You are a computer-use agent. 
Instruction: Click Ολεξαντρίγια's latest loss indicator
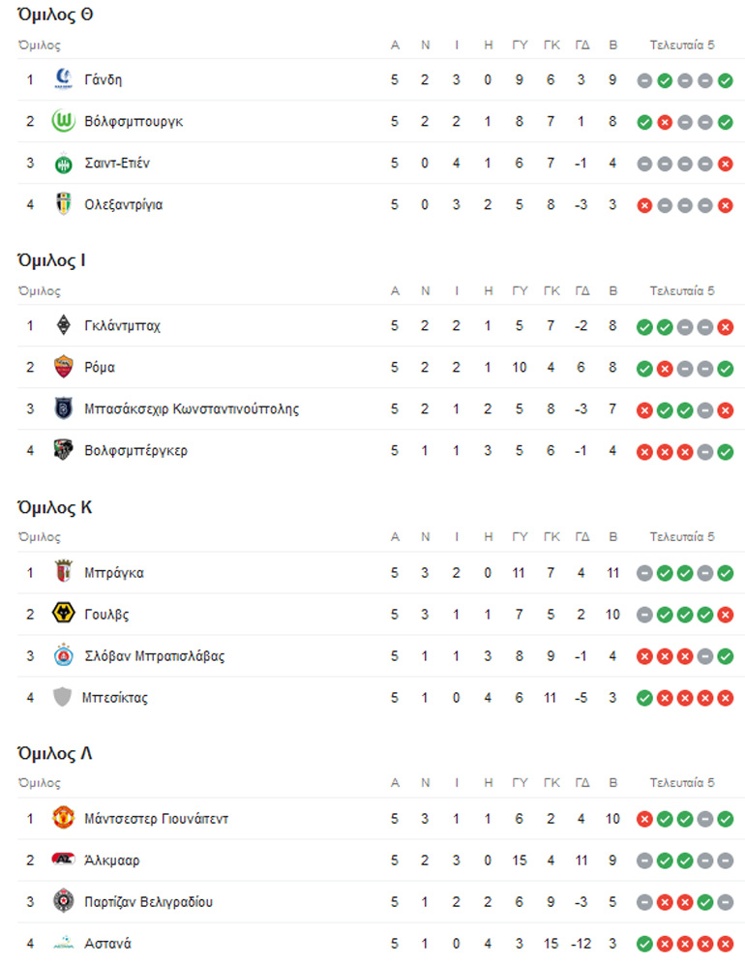[726, 204]
